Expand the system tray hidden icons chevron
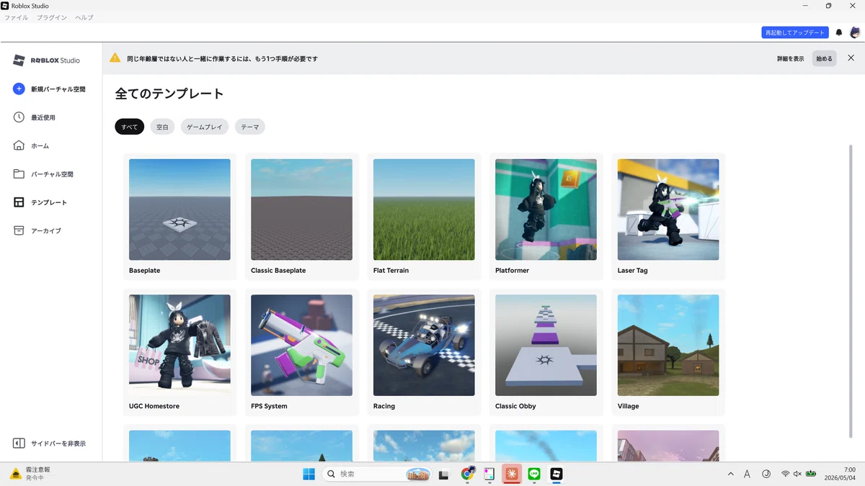865x486 pixels. coord(731,474)
